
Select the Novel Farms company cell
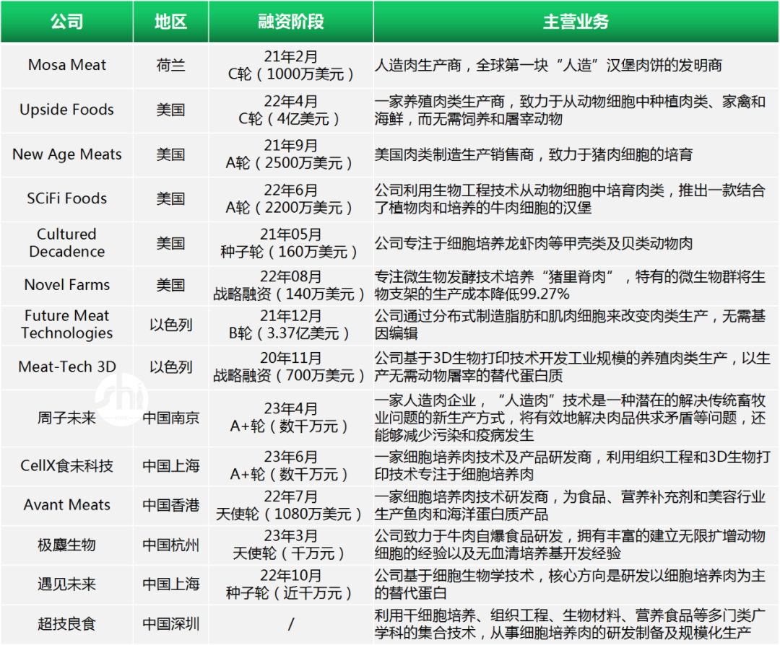(x=66, y=285)
